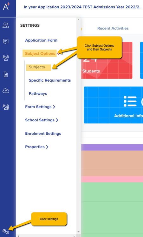Switch to Recent Activities tab
The image size is (143, 237).
[113, 28]
